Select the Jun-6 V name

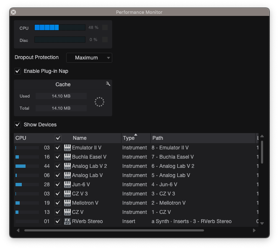tap(81, 185)
